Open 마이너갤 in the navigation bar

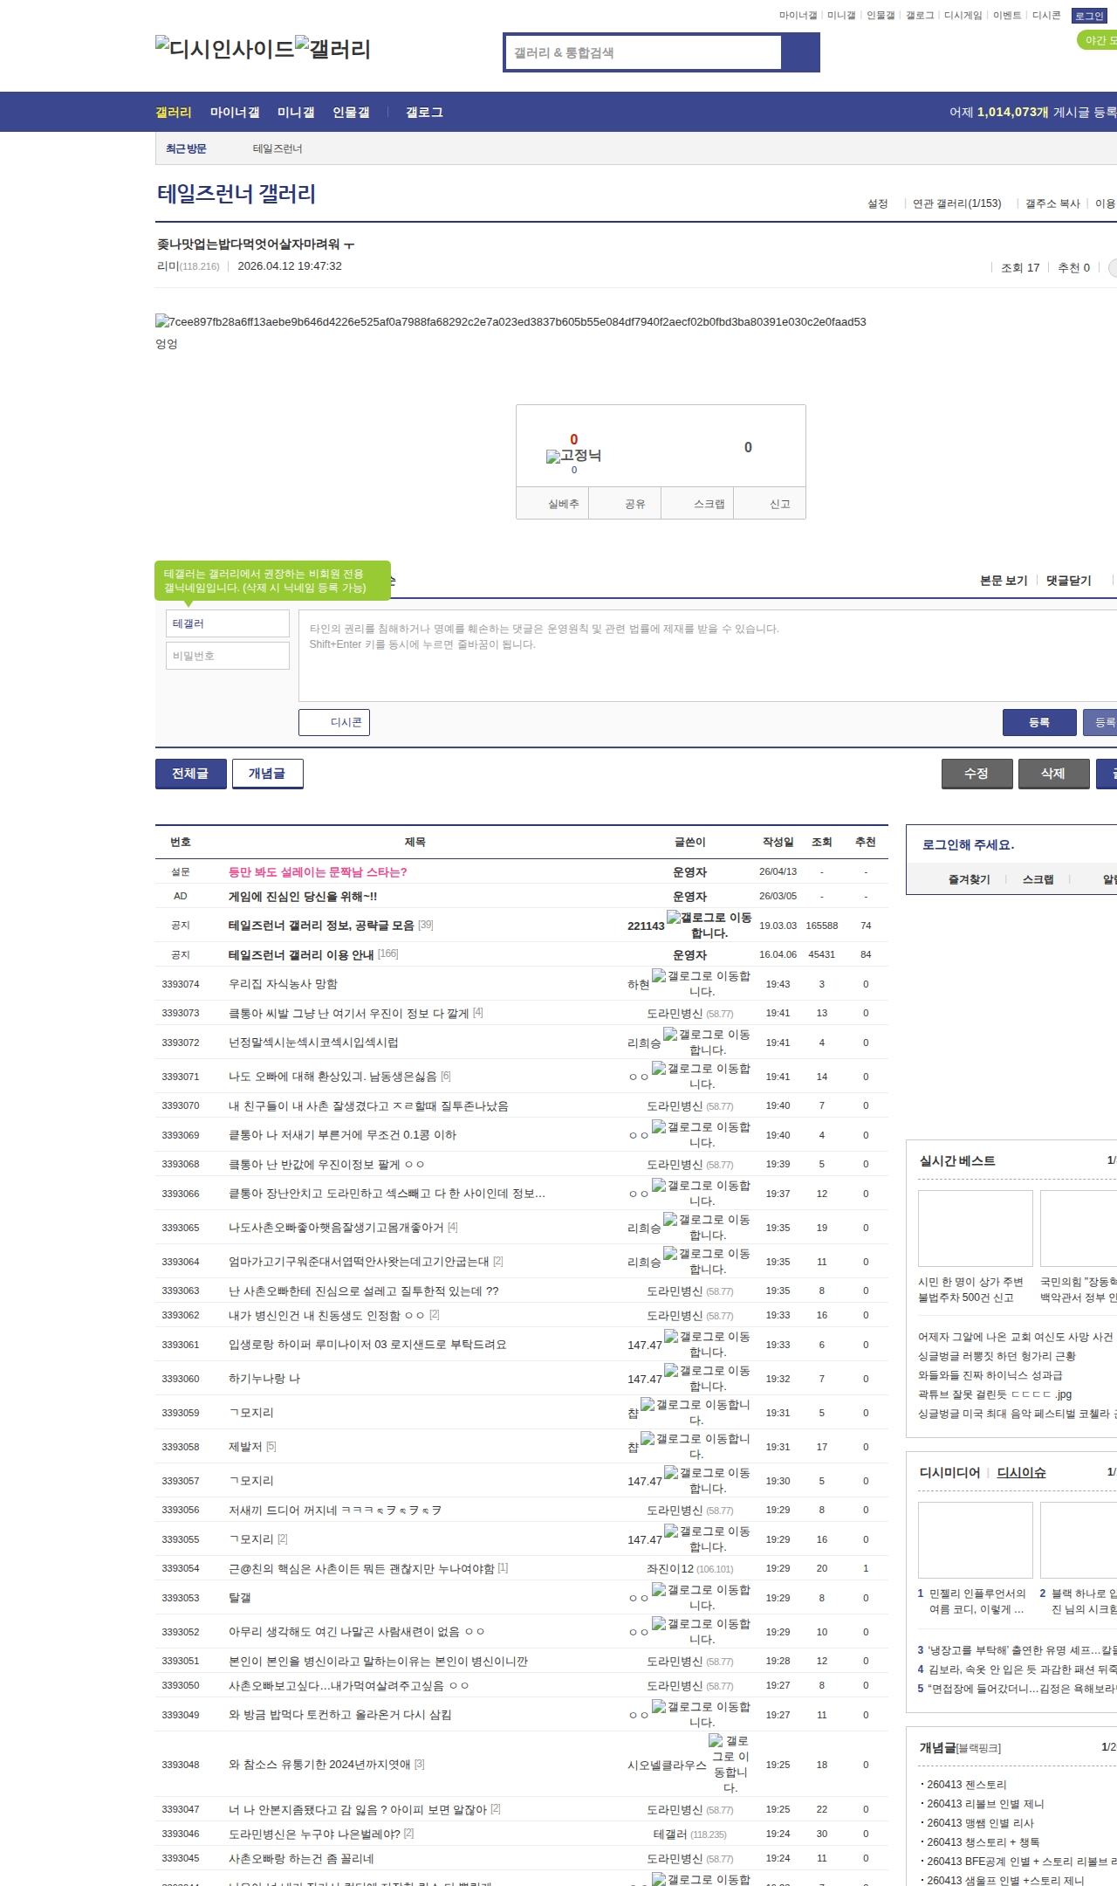[x=235, y=113]
